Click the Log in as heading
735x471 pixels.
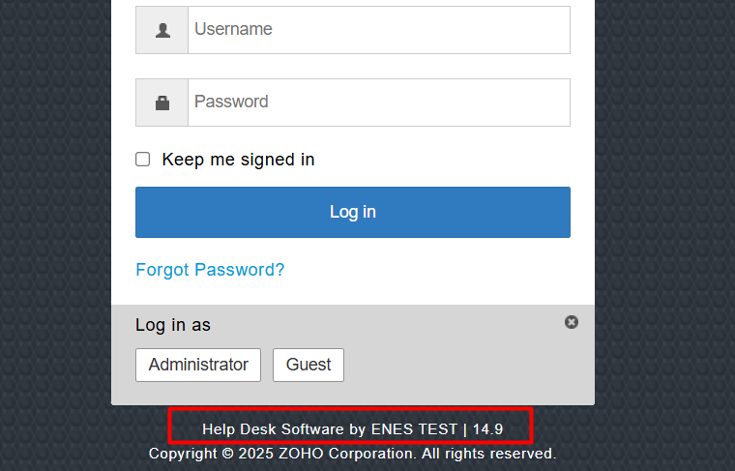(173, 325)
